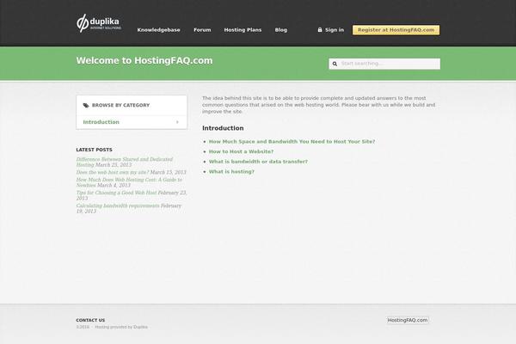Open What is bandwidth or data transfer article
The width and height of the screenshot is (516, 344).
coord(258,162)
